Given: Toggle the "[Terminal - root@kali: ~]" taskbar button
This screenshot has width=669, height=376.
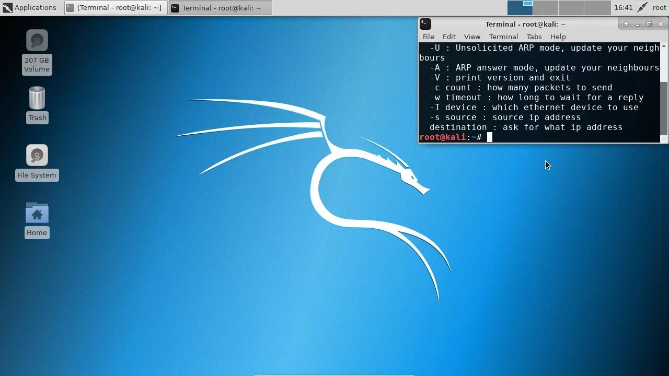Looking at the screenshot, I should [x=115, y=7].
